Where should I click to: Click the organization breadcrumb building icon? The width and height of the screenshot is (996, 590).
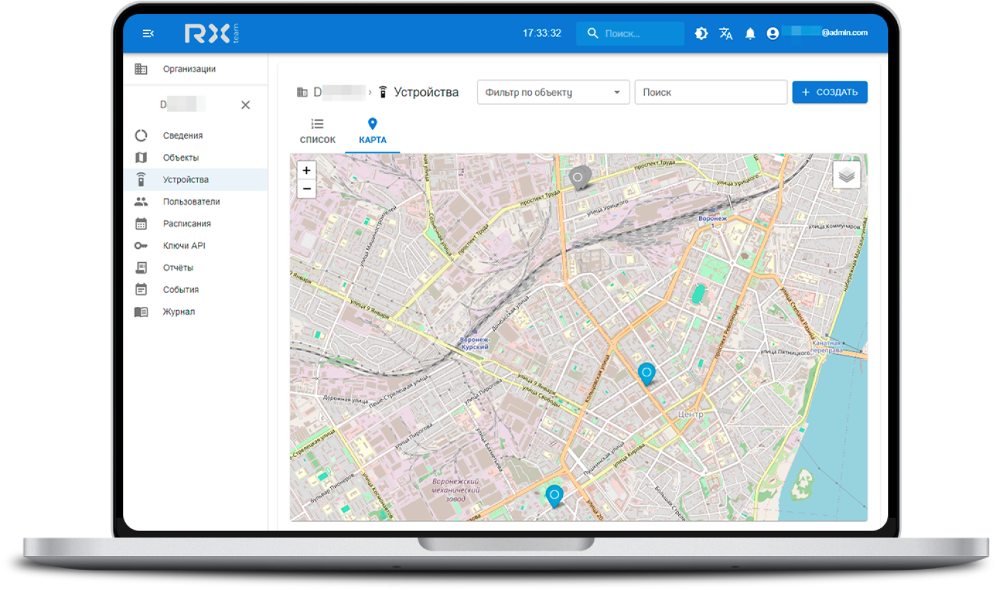click(302, 92)
